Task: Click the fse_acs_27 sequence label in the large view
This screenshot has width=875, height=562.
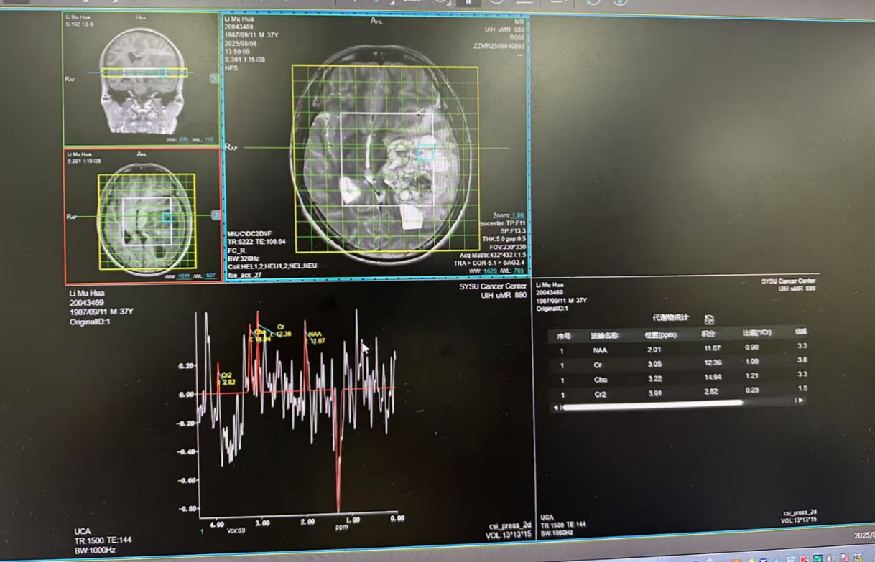Action: tap(245, 275)
